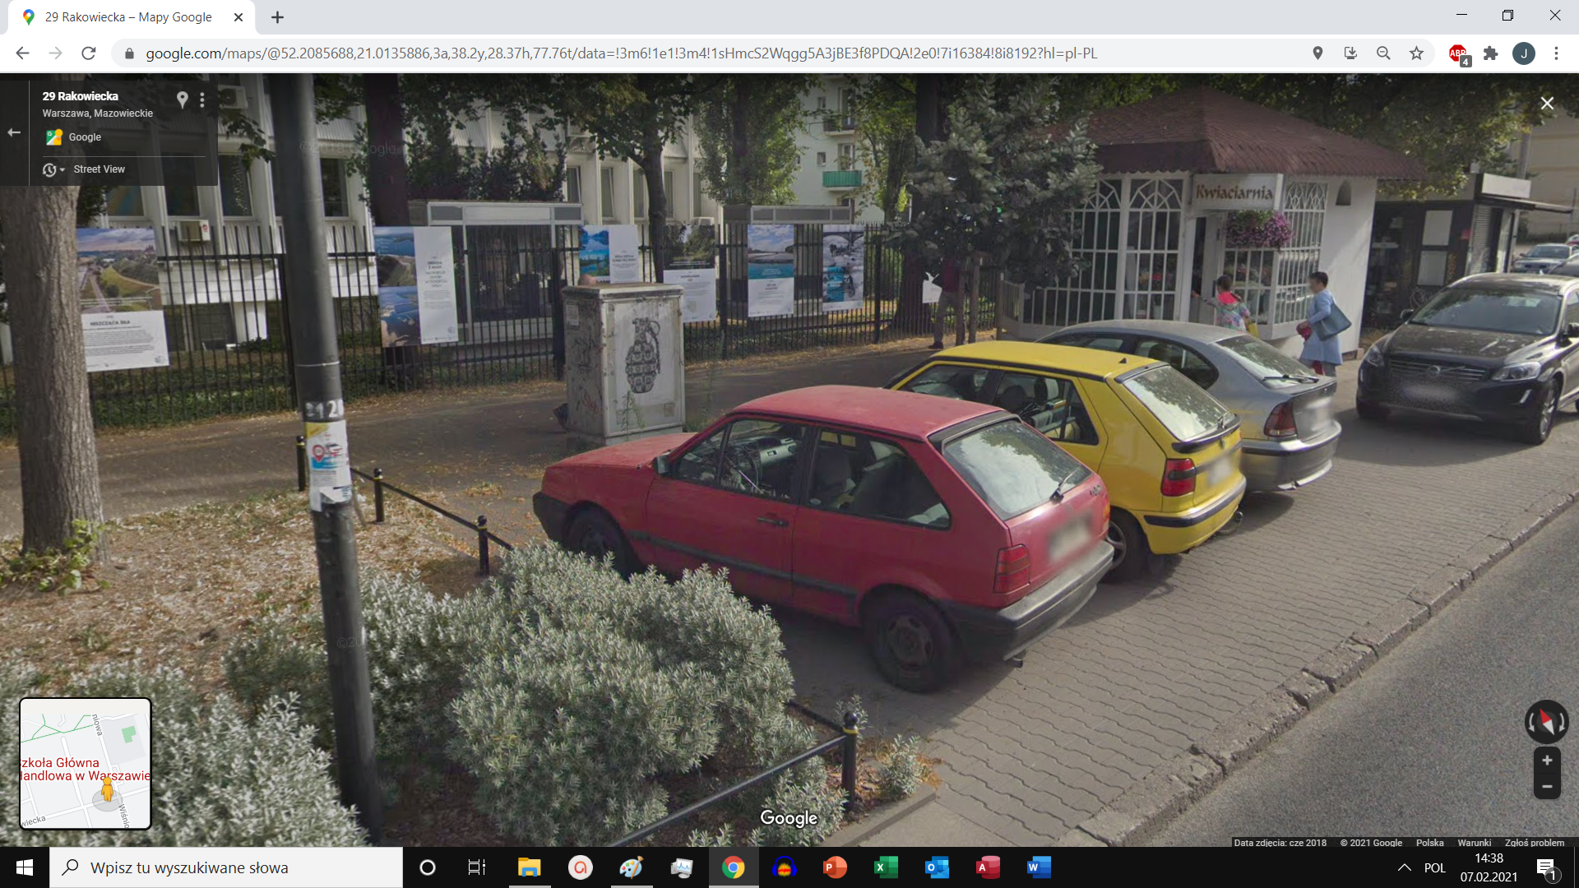Click the install app icon in address bar
This screenshot has width=1579, height=888.
tap(1350, 53)
